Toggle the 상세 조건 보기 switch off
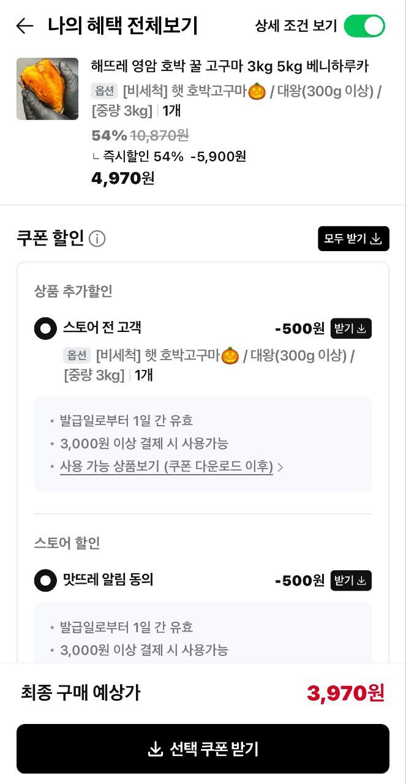Image resolution: width=406 pixels, height=784 pixels. pos(364,26)
